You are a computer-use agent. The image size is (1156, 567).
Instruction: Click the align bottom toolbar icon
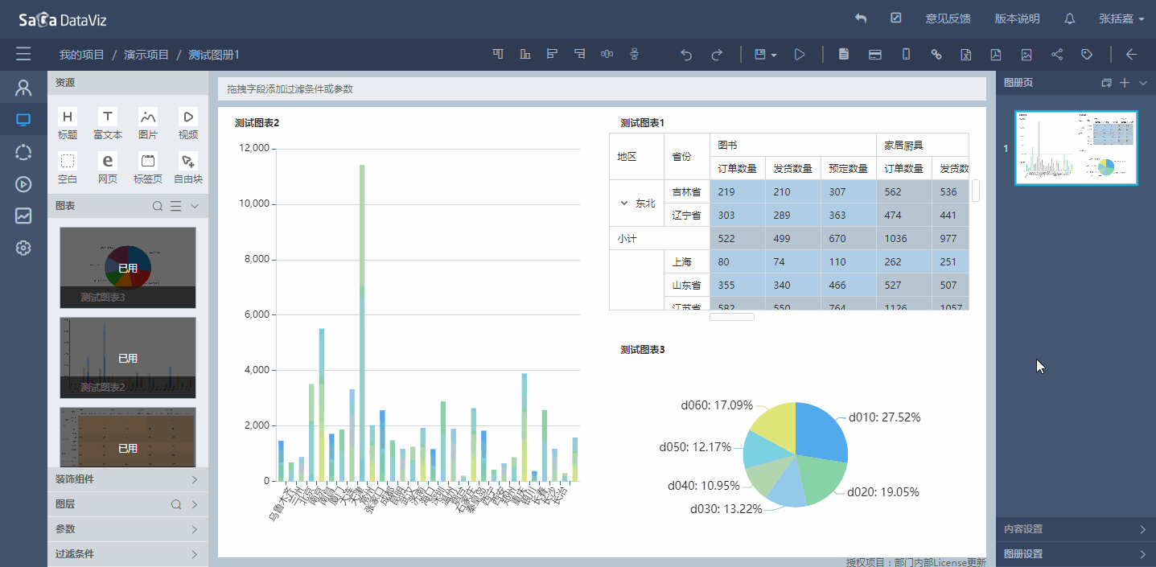click(x=525, y=54)
